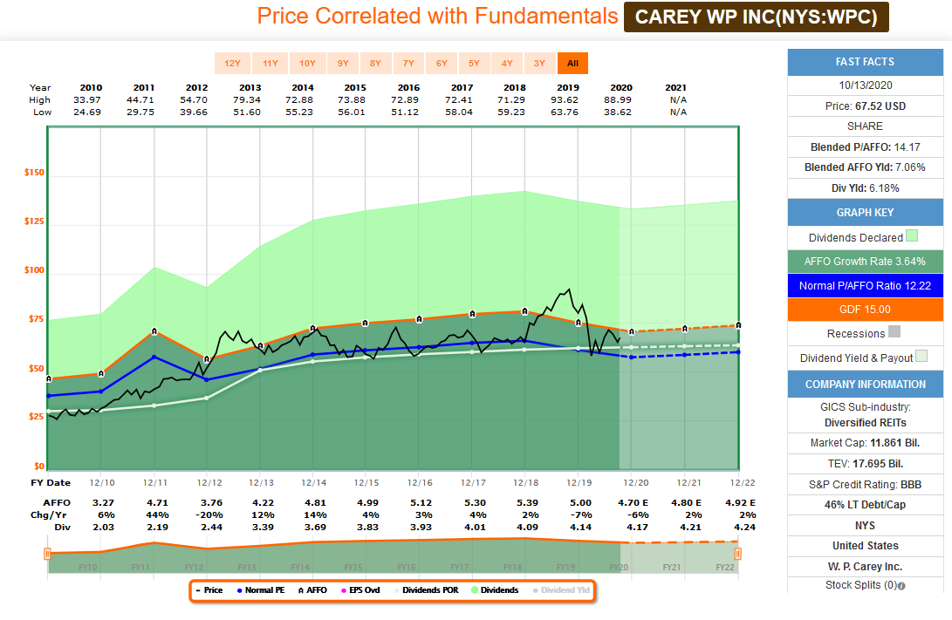Click the Price: 67.52 USD row
This screenshot has height=620, width=952.
click(866, 106)
